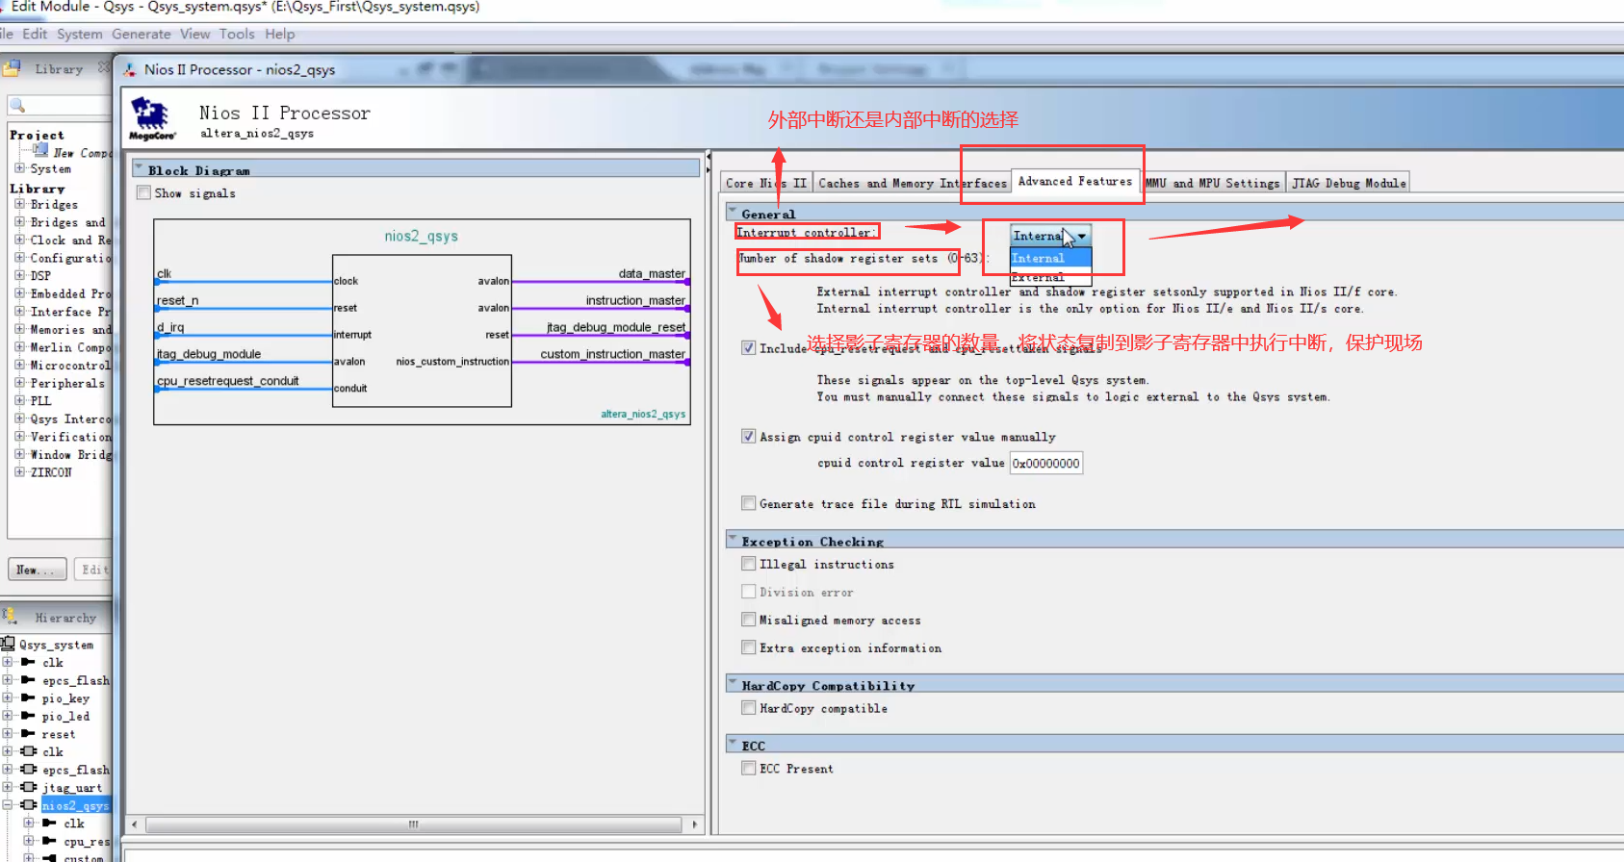Switch to MMU and MPU Settings tab
The width and height of the screenshot is (1624, 862).
[x=1213, y=183]
